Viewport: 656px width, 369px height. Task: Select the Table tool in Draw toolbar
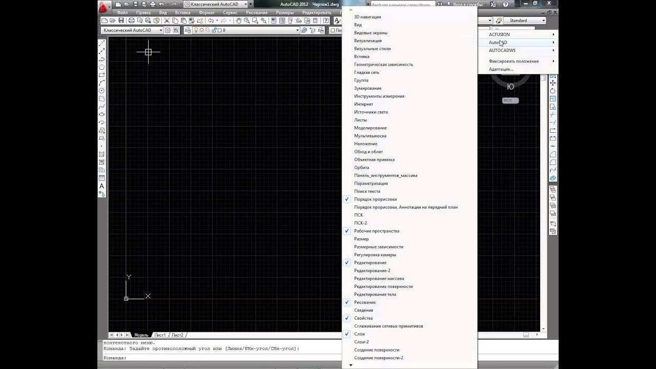101,178
